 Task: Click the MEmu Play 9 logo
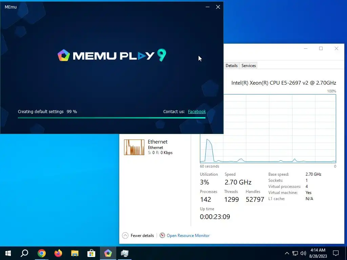[112, 55]
